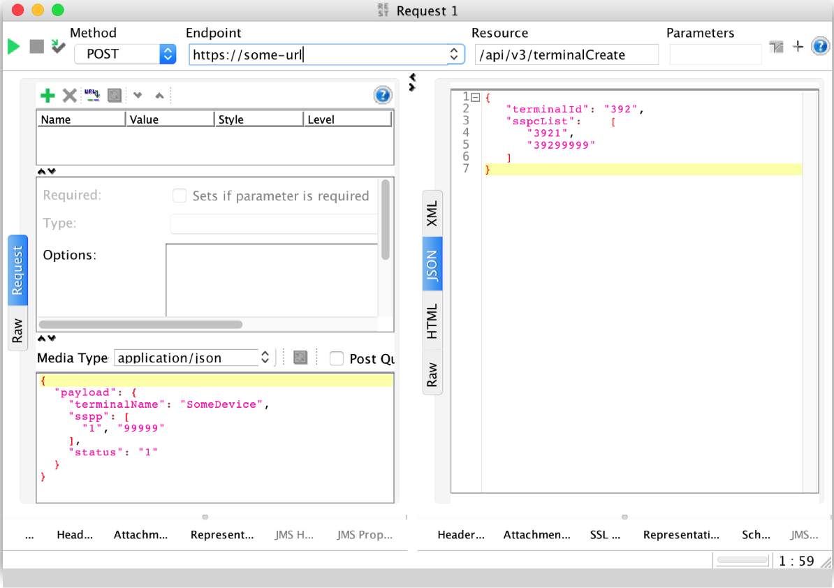Collapse the JSON response root node

point(476,97)
